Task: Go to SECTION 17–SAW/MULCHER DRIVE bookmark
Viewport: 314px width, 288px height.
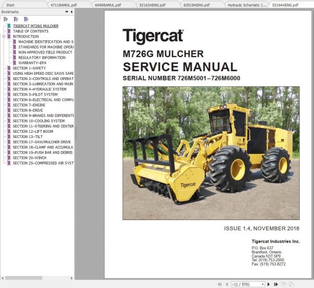Action: click(42, 142)
